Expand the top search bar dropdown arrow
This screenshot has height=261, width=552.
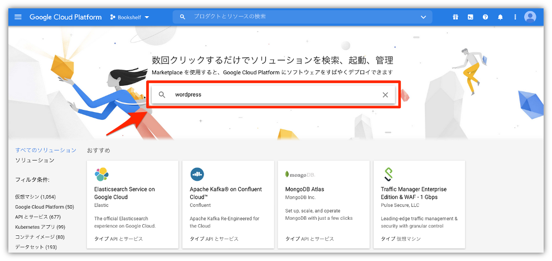(x=423, y=17)
